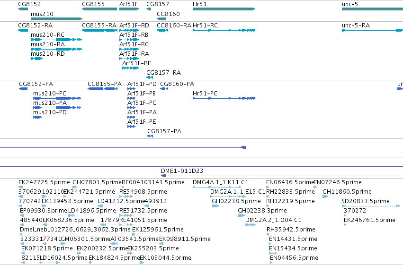Select transcript Arf51F-RA
Image resolution: width=403 pixels, height=265 pixels.
pyautogui.click(x=134, y=54)
